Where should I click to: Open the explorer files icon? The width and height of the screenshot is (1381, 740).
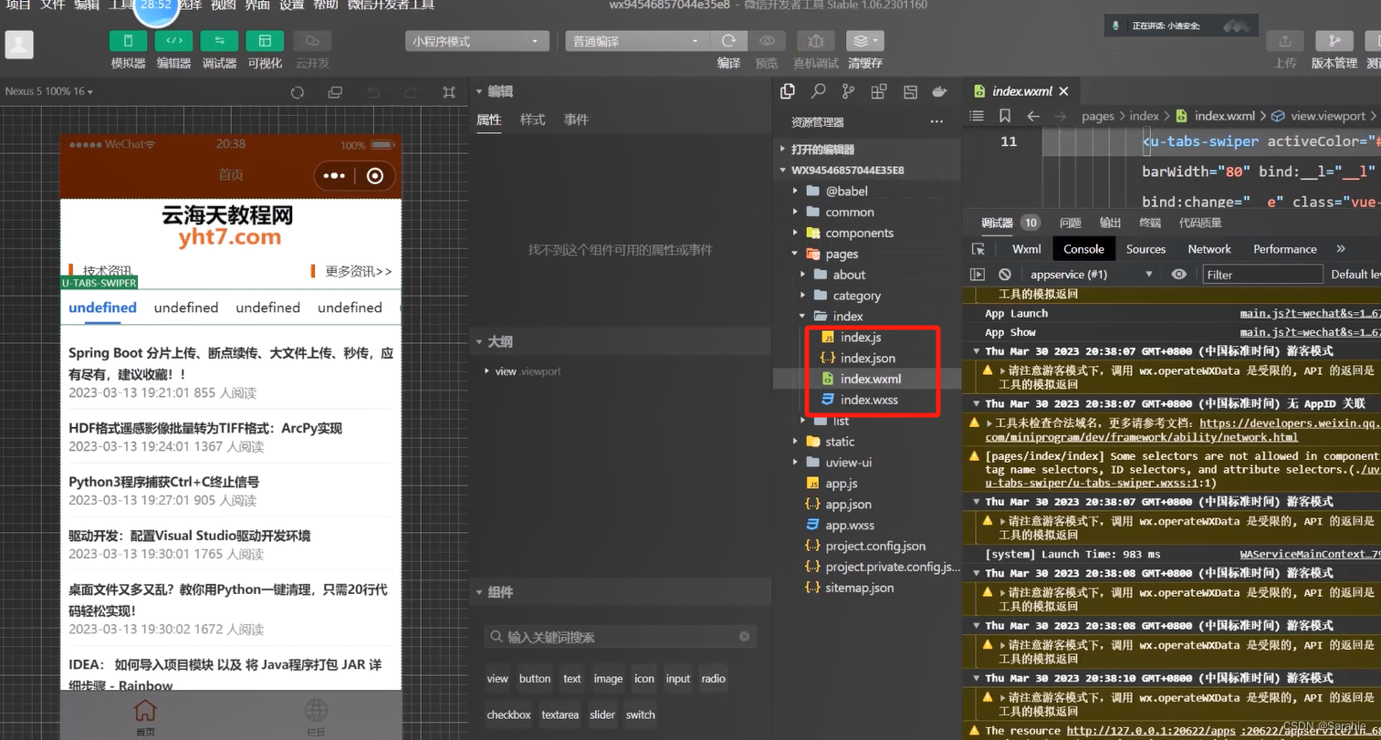point(788,91)
